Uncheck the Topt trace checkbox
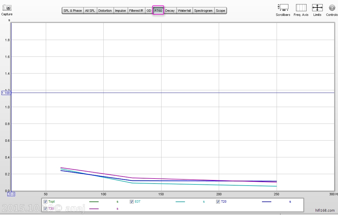The width and height of the screenshot is (338, 215). 45,202
